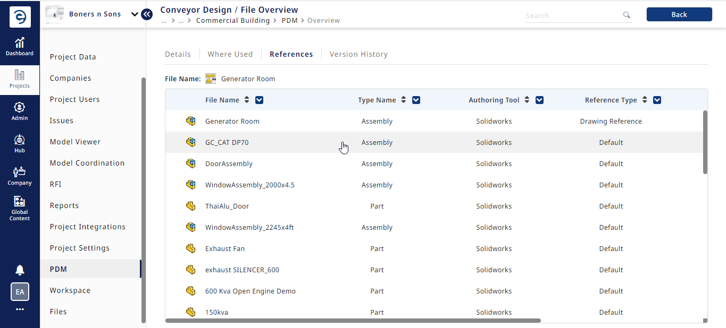Open the Hub icon

tap(20, 143)
